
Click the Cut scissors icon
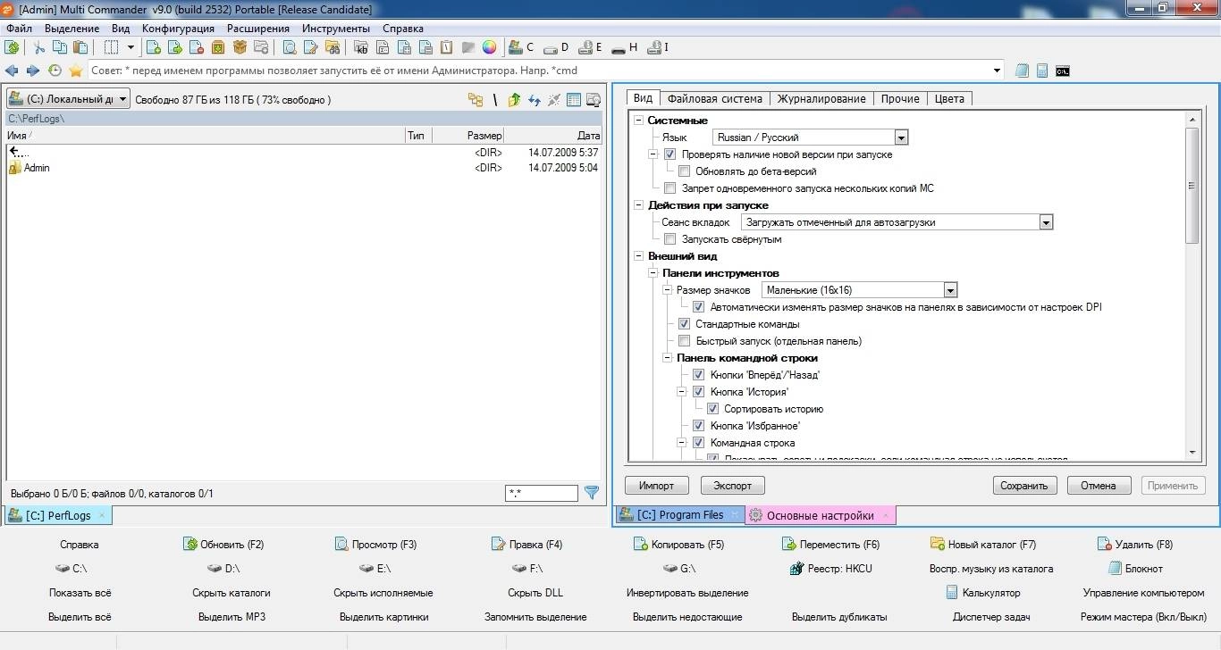click(39, 47)
